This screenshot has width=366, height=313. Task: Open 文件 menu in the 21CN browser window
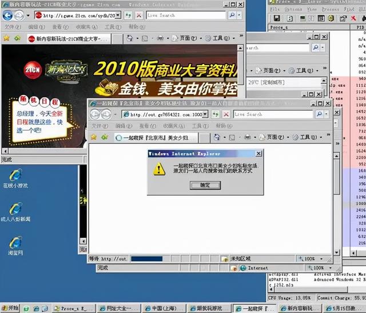click(x=13, y=27)
